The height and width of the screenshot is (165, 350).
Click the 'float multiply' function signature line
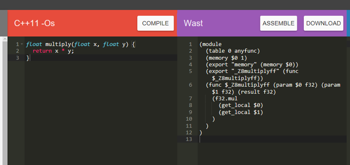(x=80, y=44)
